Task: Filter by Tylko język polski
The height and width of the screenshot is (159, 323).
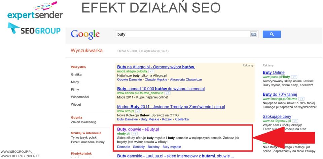Action: click(x=84, y=138)
